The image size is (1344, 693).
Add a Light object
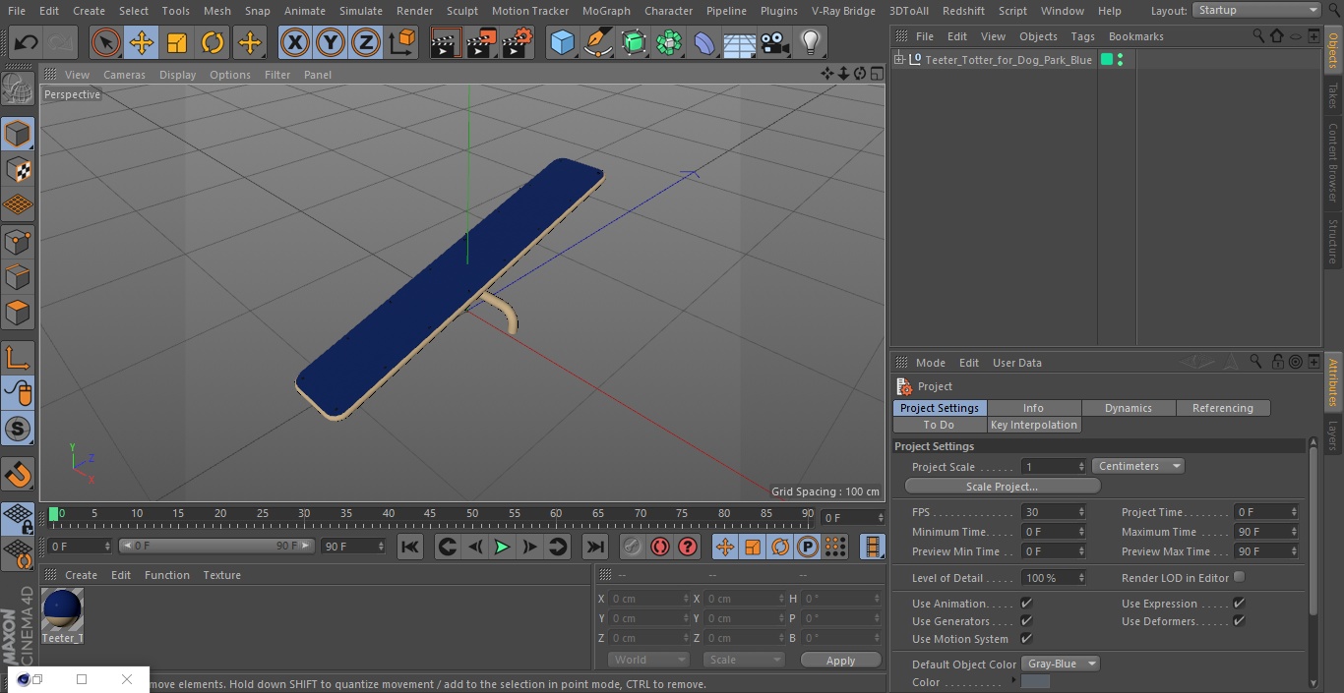[x=810, y=42]
